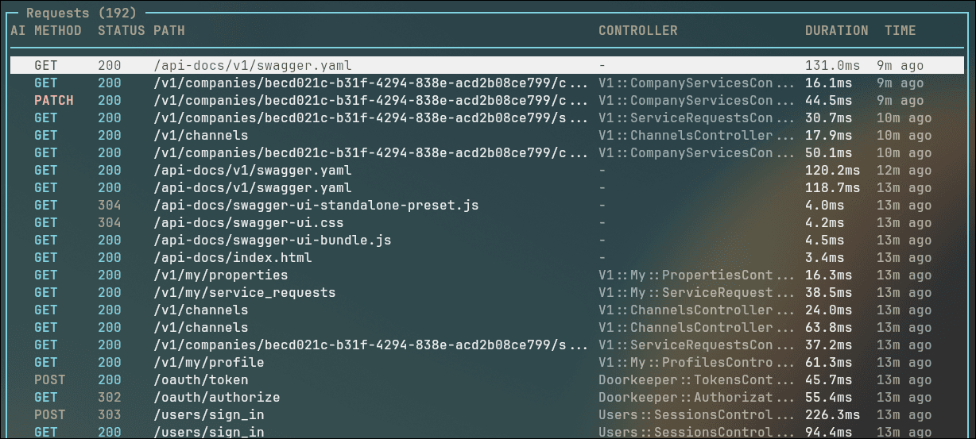This screenshot has height=439, width=976.
Task: Click the Doorkeeper::TokensCont controller cell
Action: coord(696,380)
